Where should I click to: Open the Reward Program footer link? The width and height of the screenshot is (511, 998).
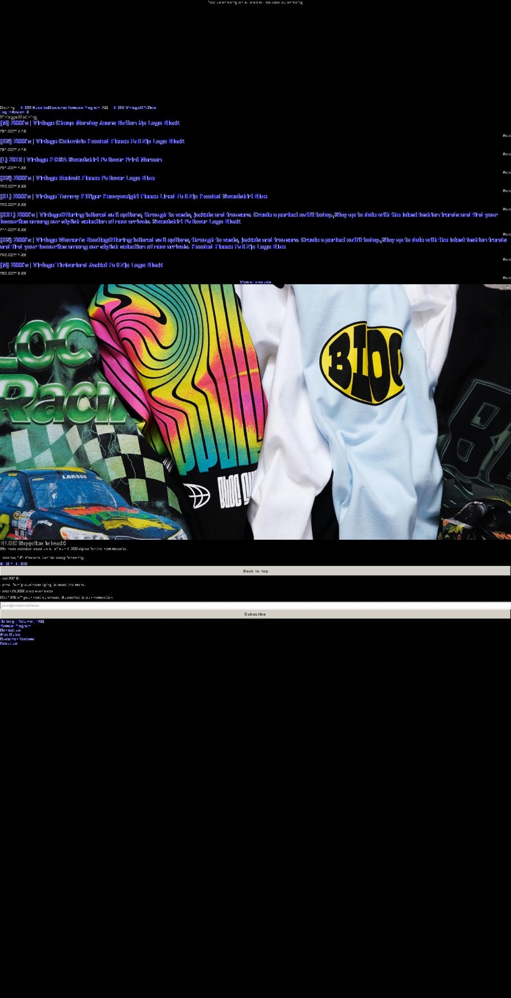(15, 626)
